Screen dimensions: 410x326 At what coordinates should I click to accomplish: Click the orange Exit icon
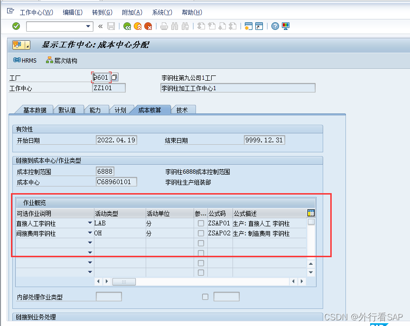click(138, 26)
